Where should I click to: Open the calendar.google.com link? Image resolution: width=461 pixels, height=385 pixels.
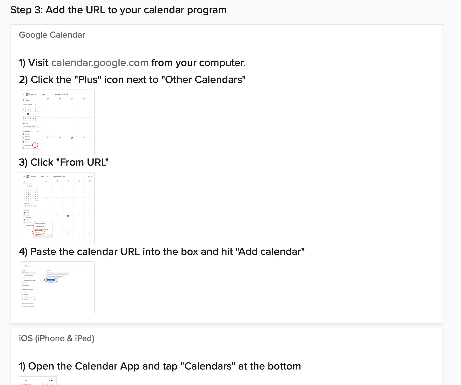coord(100,63)
